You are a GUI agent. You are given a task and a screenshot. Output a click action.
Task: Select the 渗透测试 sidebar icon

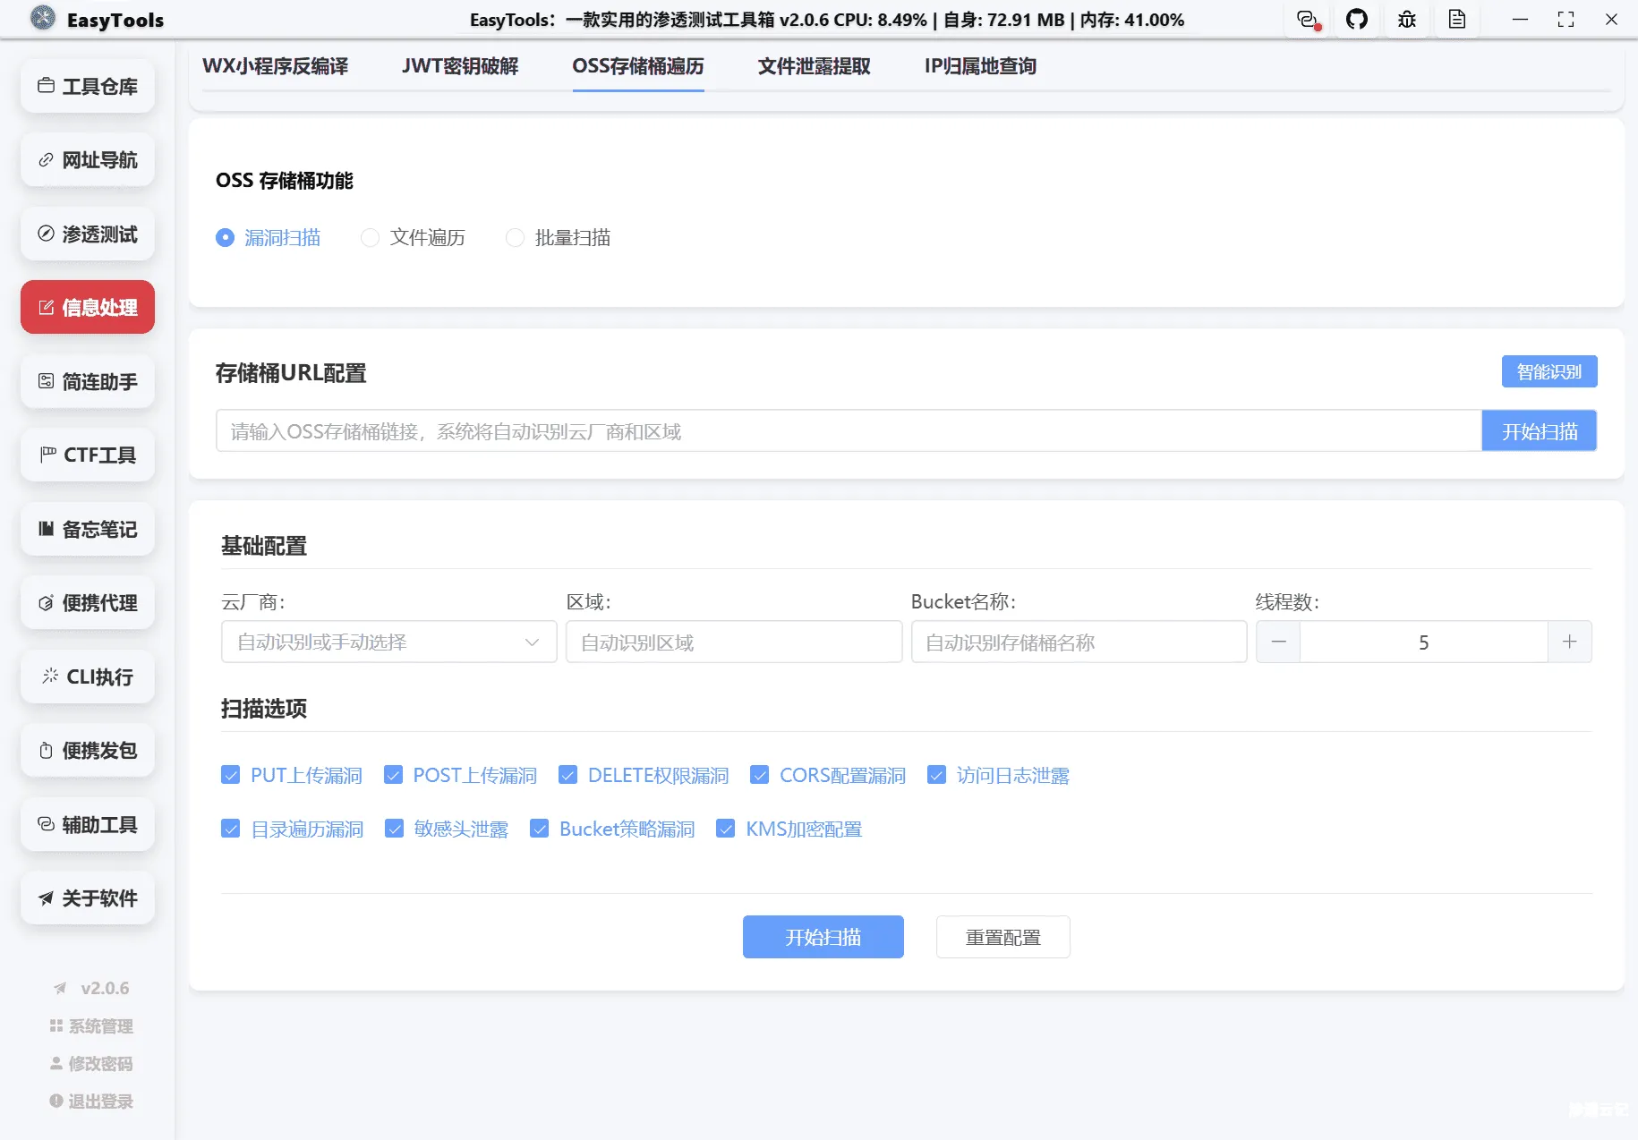pyautogui.click(x=87, y=234)
